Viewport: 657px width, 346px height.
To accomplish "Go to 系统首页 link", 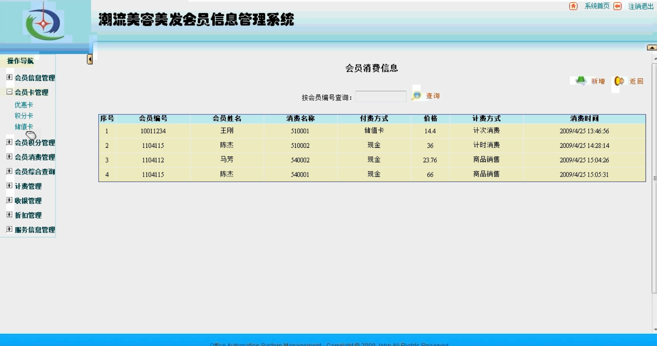I will (597, 6).
